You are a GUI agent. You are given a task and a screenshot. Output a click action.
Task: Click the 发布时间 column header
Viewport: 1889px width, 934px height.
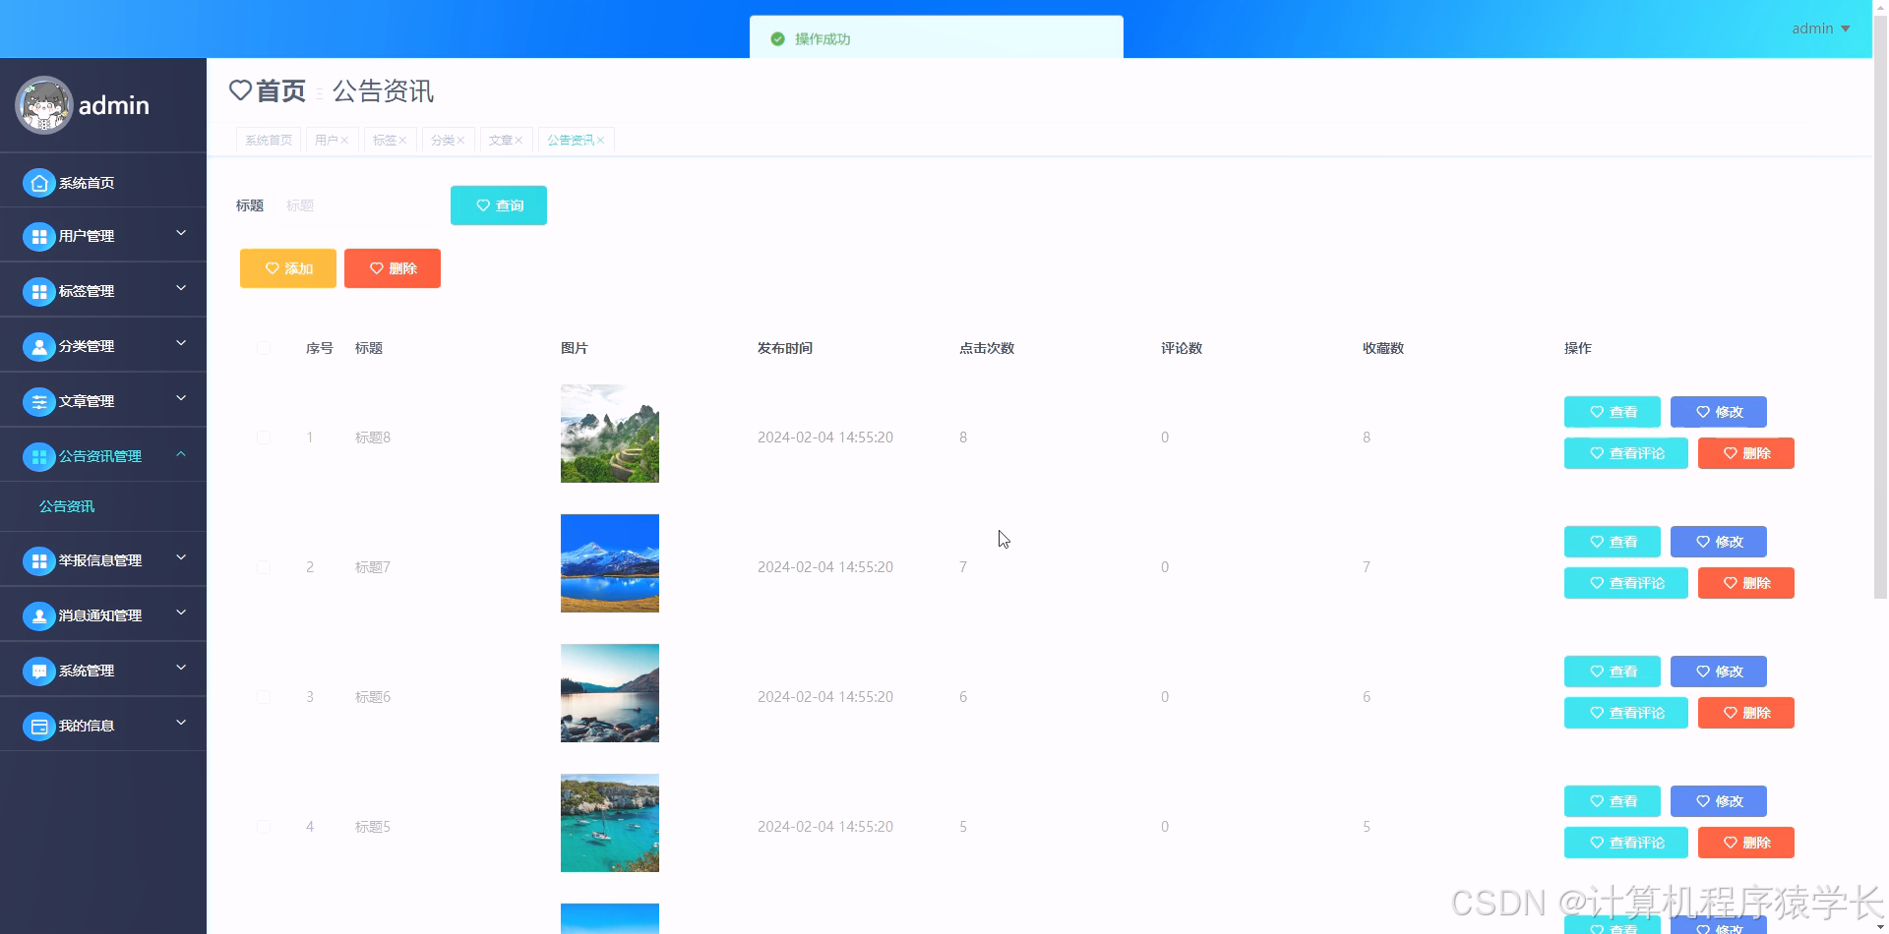pyautogui.click(x=785, y=348)
